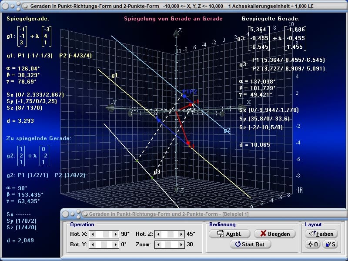Screen dimensions: 348x261
Task: Click the Z axis arrow label at top
Action: (180, 30)
